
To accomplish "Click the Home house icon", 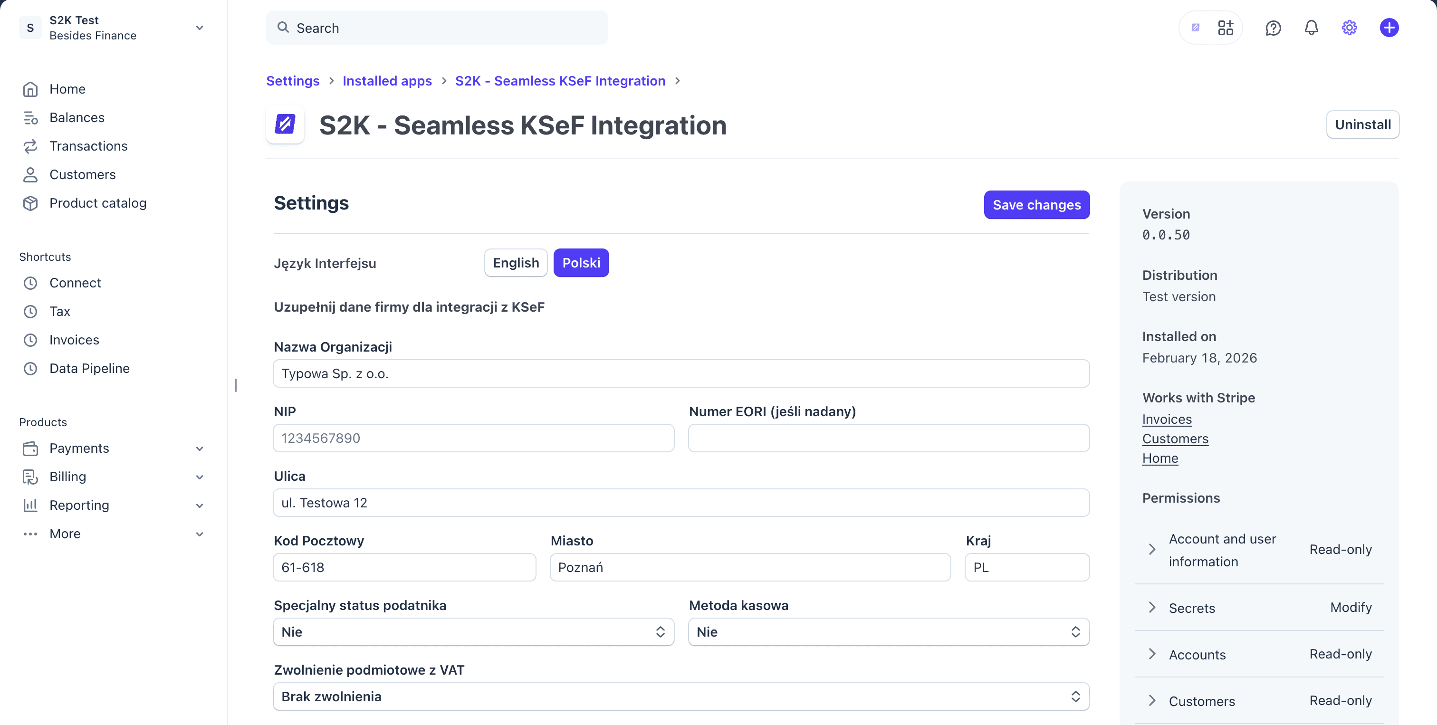I will click(x=30, y=89).
